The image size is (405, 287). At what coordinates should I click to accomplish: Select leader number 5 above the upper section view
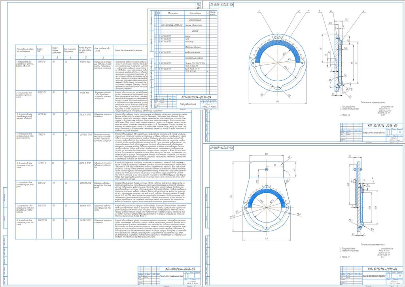click(x=320, y=11)
